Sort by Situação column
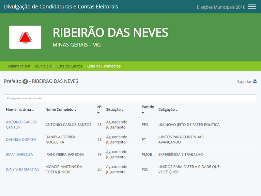 pyautogui.click(x=115, y=110)
